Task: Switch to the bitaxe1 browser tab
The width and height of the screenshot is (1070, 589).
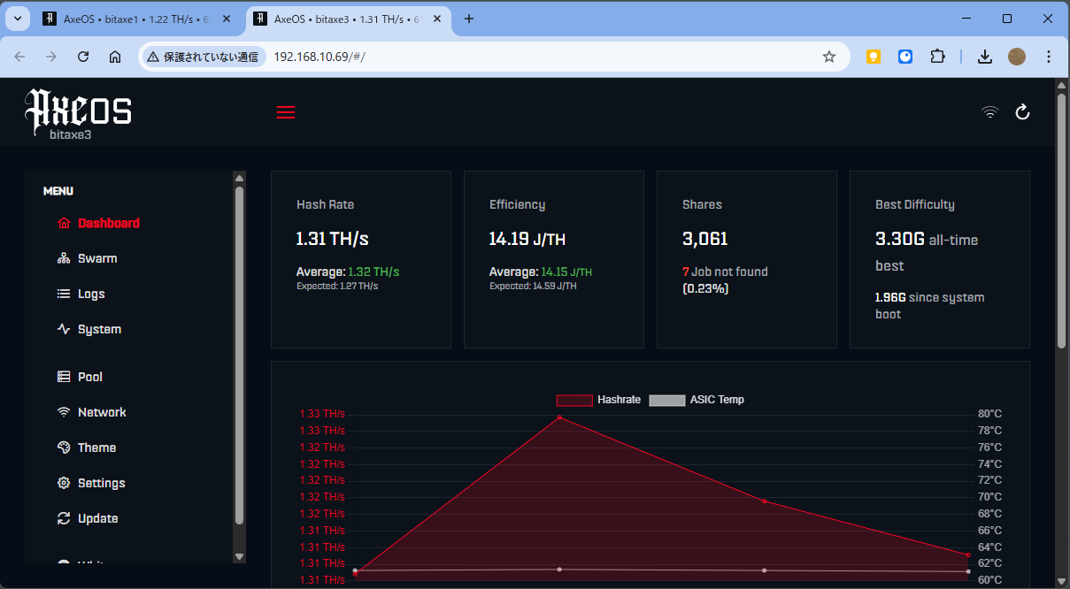Action: coord(133,19)
